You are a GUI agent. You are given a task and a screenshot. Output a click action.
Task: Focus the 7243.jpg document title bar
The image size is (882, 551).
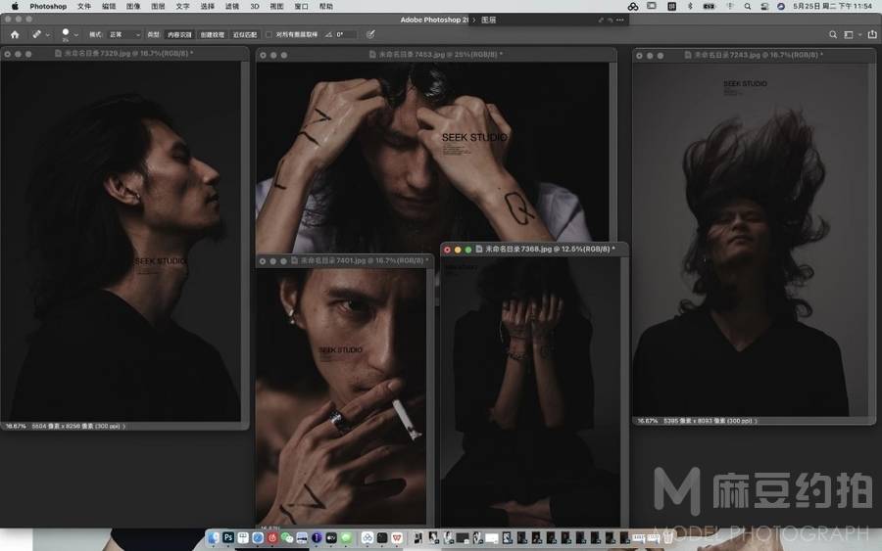tap(755, 55)
